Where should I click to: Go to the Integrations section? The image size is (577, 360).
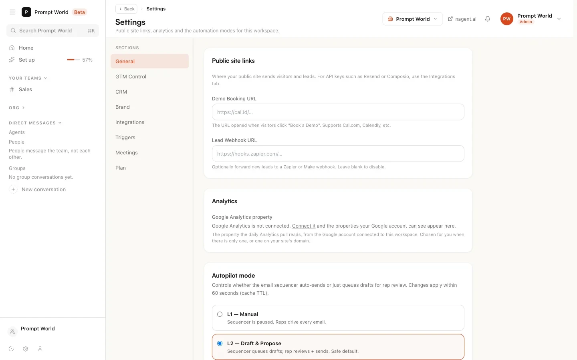pyautogui.click(x=149, y=122)
